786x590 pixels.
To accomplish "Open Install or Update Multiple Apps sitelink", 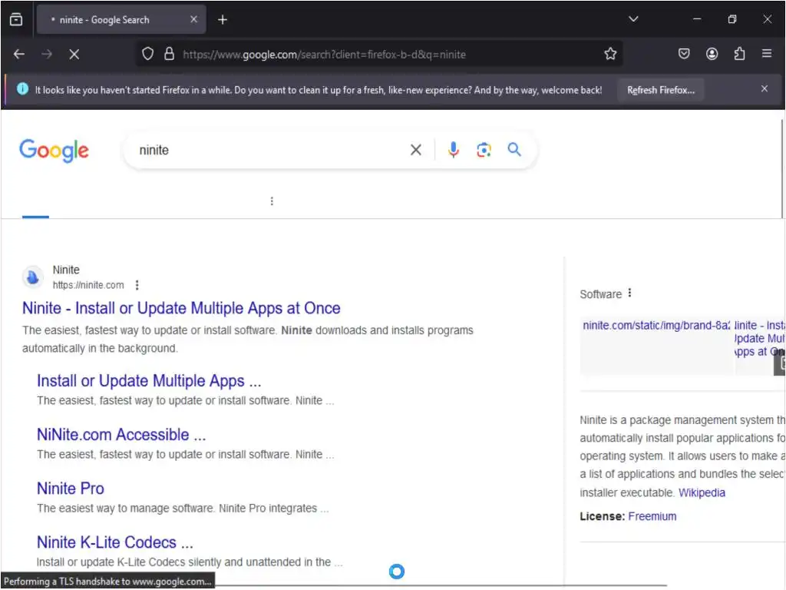I will point(149,381).
